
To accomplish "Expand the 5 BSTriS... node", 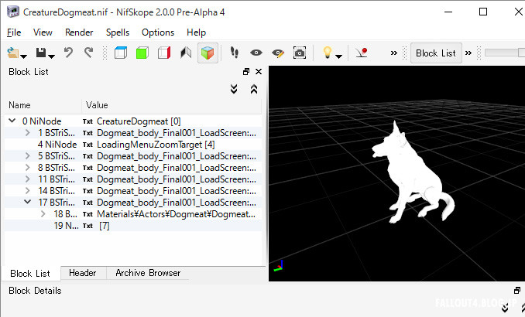I will pyautogui.click(x=27, y=156).
